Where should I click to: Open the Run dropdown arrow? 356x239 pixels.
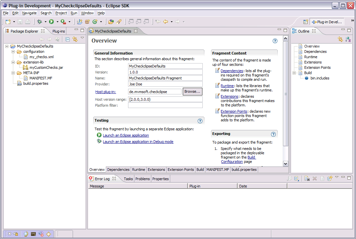57,22
